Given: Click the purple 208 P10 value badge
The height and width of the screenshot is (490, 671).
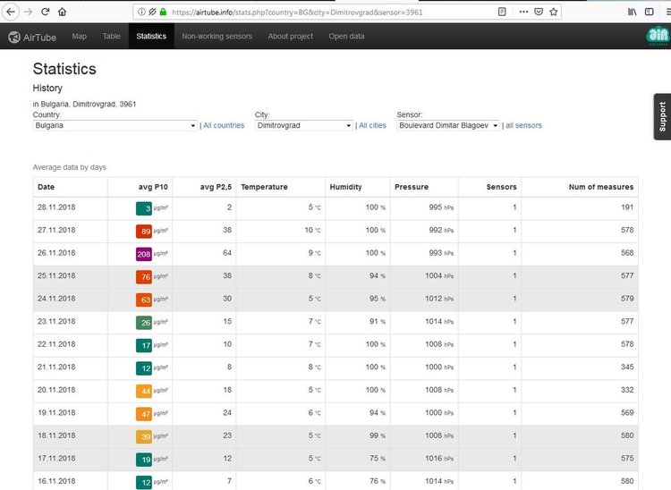Looking at the screenshot, I should [144, 254].
